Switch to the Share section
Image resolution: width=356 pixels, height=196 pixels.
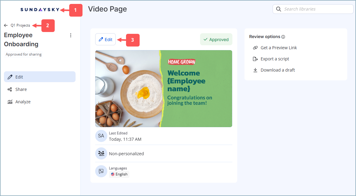[x=21, y=89]
